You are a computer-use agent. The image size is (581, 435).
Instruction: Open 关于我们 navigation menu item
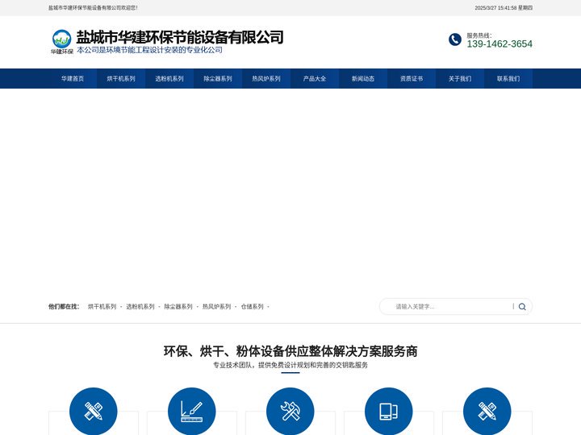460,78
